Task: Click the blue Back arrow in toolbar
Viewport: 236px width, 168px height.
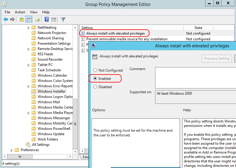Action: click(6, 20)
